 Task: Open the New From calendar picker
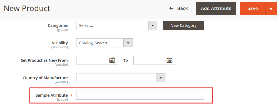coord(112,60)
